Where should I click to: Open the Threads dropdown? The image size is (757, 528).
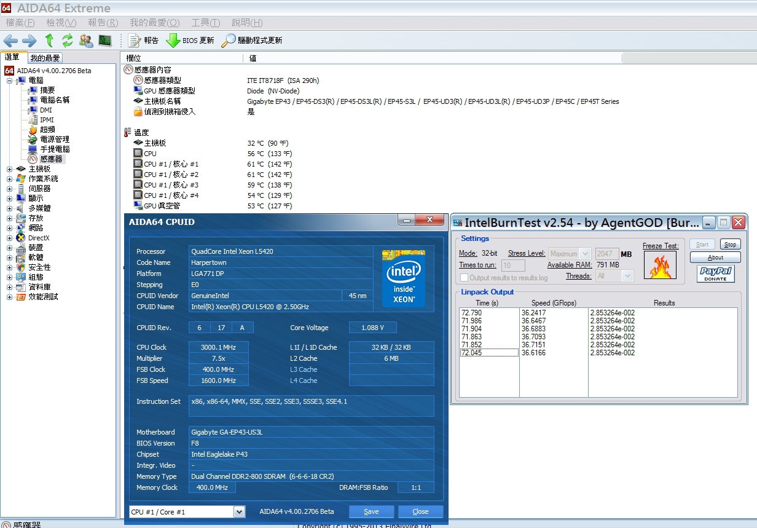[627, 276]
